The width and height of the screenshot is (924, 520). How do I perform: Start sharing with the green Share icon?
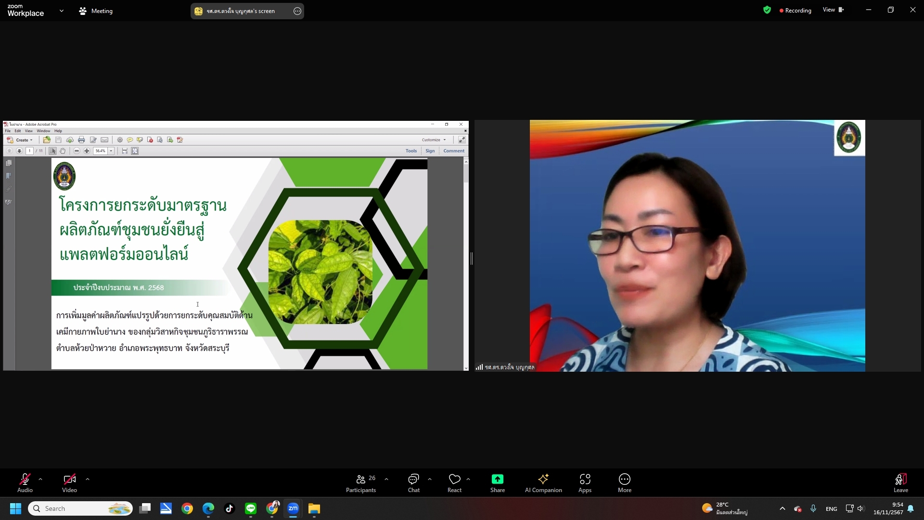click(x=497, y=483)
